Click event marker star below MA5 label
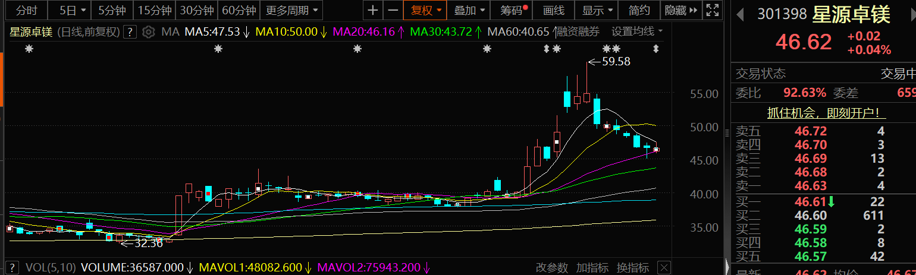 (218, 49)
